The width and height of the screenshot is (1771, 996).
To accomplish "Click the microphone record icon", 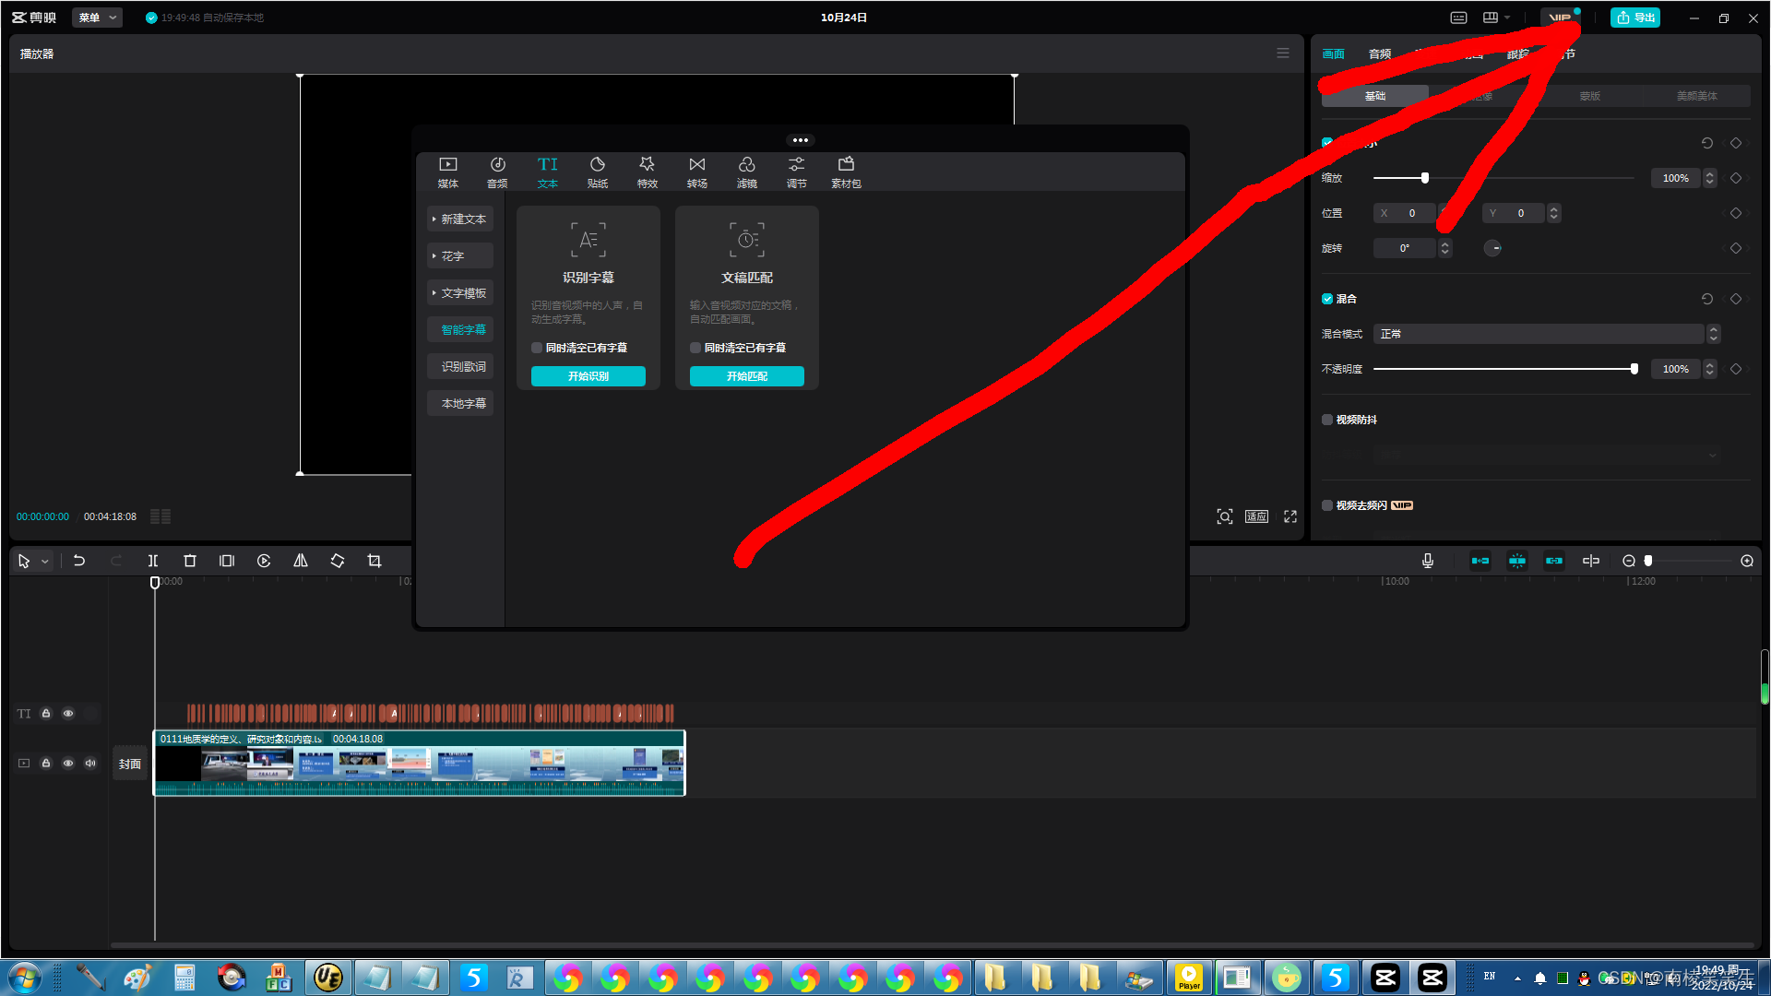I will pos(1427,561).
